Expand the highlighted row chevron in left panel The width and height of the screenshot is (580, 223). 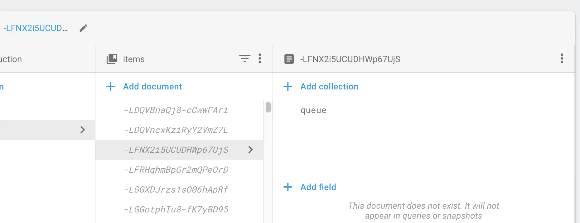pos(83,130)
